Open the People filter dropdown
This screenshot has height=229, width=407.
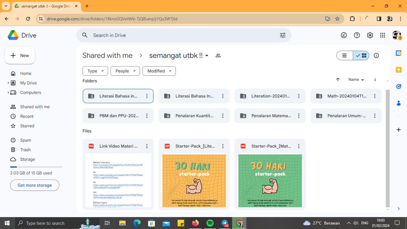pyautogui.click(x=125, y=71)
